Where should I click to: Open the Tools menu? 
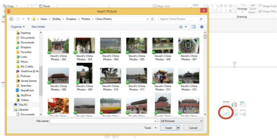[150, 128]
